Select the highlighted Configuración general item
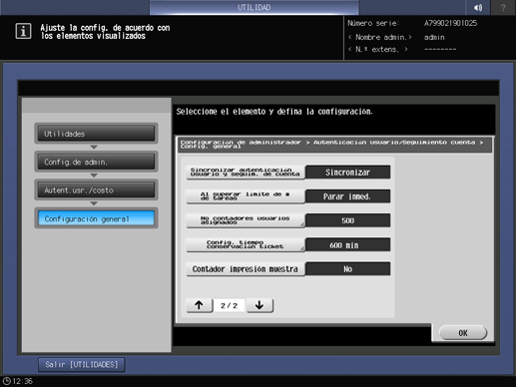The width and height of the screenshot is (516, 387). tap(96, 218)
